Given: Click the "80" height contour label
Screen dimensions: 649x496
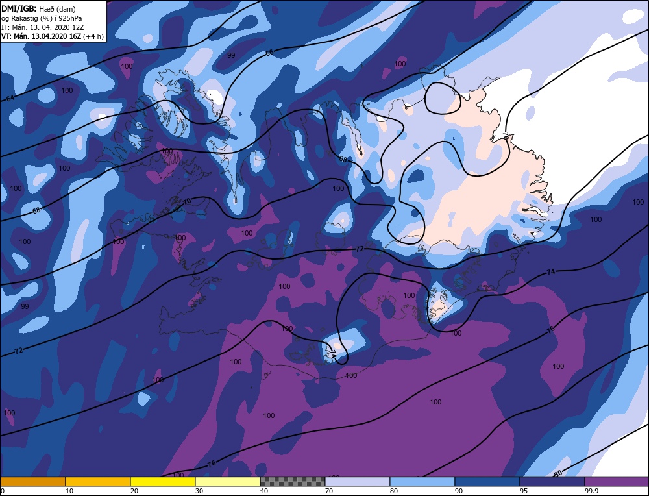Looking at the screenshot, I should 557,473.
